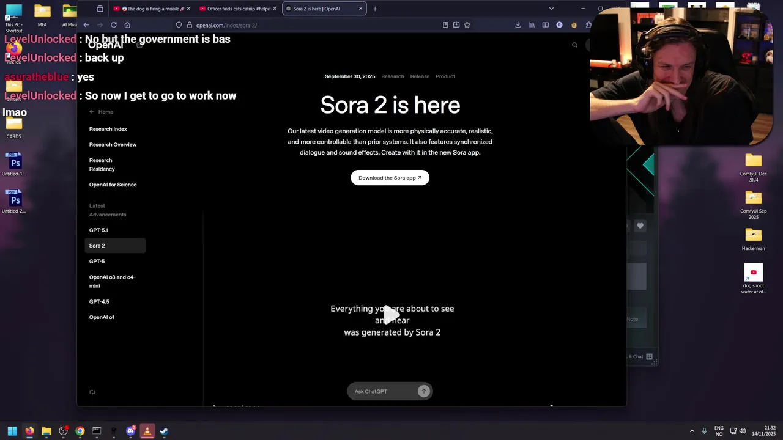This screenshot has height=440, width=783.
Task: Click the 'Download the Sora app' button
Action: pos(390,178)
